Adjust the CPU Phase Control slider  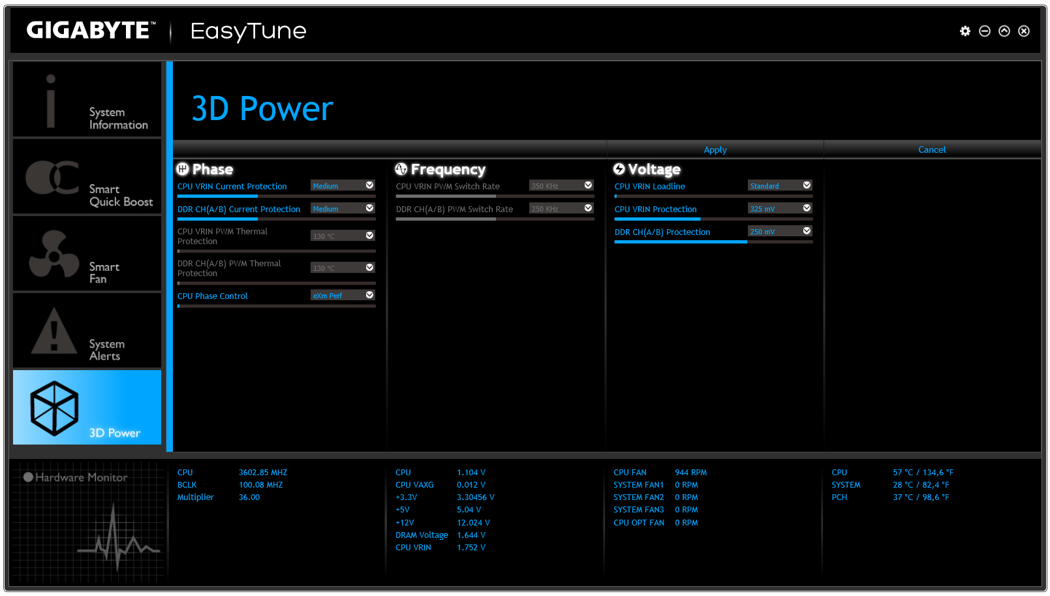277,306
